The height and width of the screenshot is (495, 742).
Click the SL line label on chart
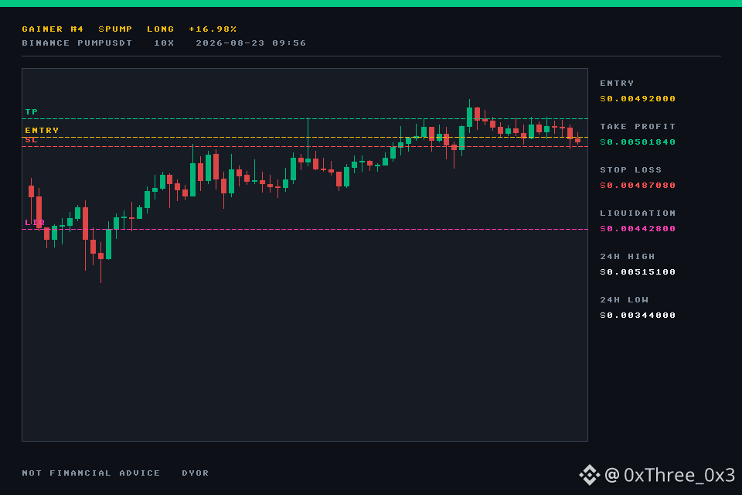(x=31, y=140)
